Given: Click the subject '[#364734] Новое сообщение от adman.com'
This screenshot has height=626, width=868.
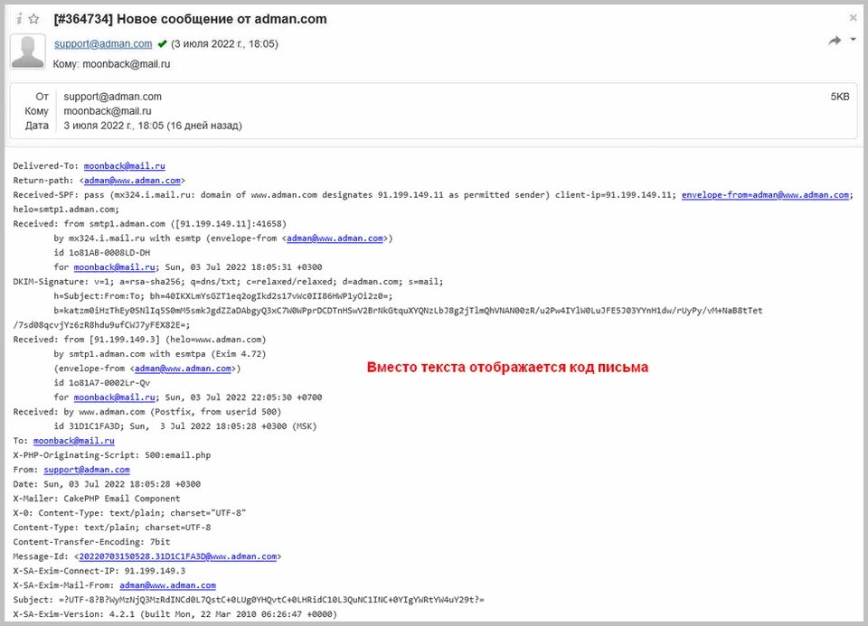Looking at the screenshot, I should pyautogui.click(x=190, y=19).
